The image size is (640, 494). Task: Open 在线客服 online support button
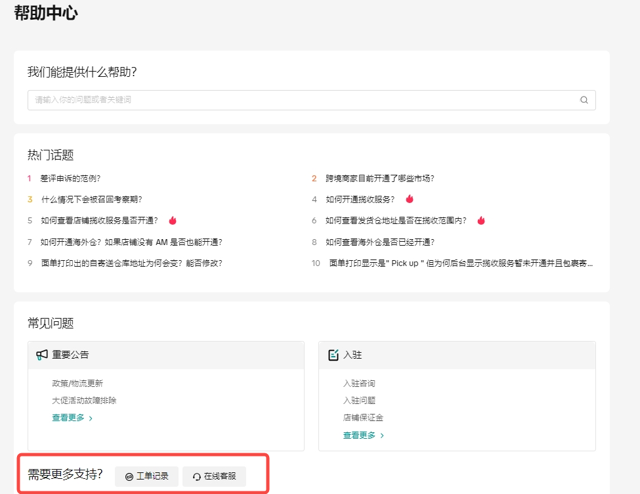point(214,476)
